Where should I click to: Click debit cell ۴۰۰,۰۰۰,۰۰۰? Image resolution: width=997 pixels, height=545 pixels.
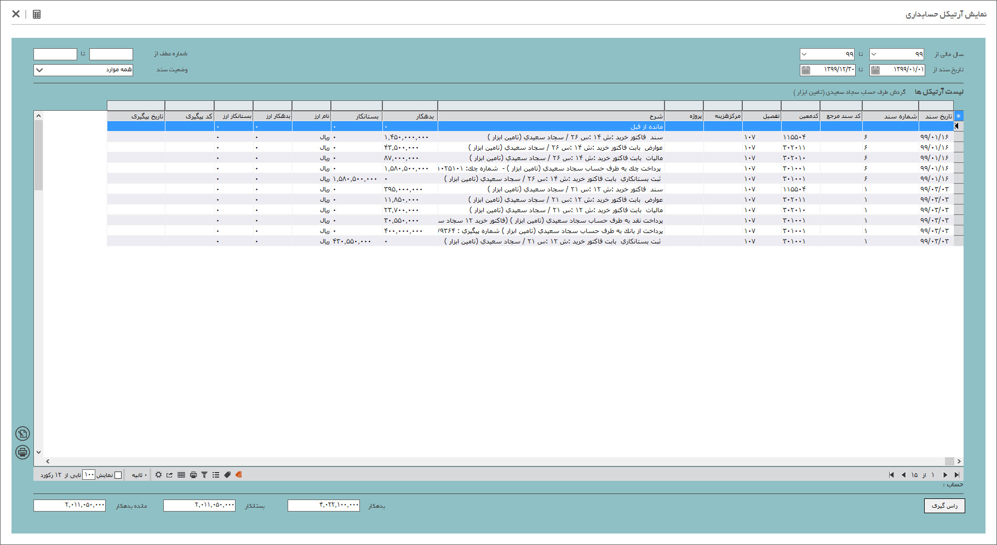410,231
